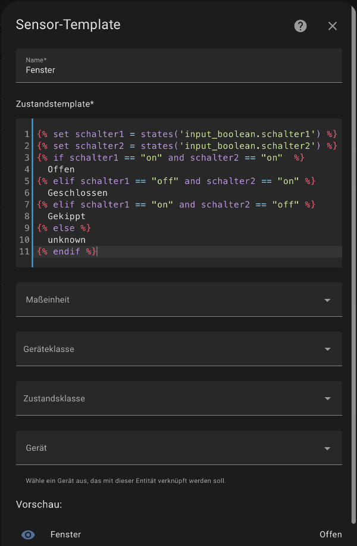Expand the Gerät device selector
The image size is (357, 546).
click(178, 448)
